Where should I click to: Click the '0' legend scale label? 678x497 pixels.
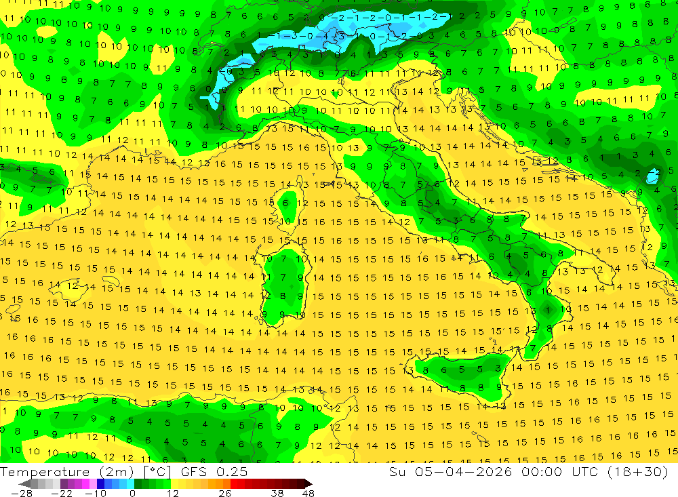click(x=132, y=493)
